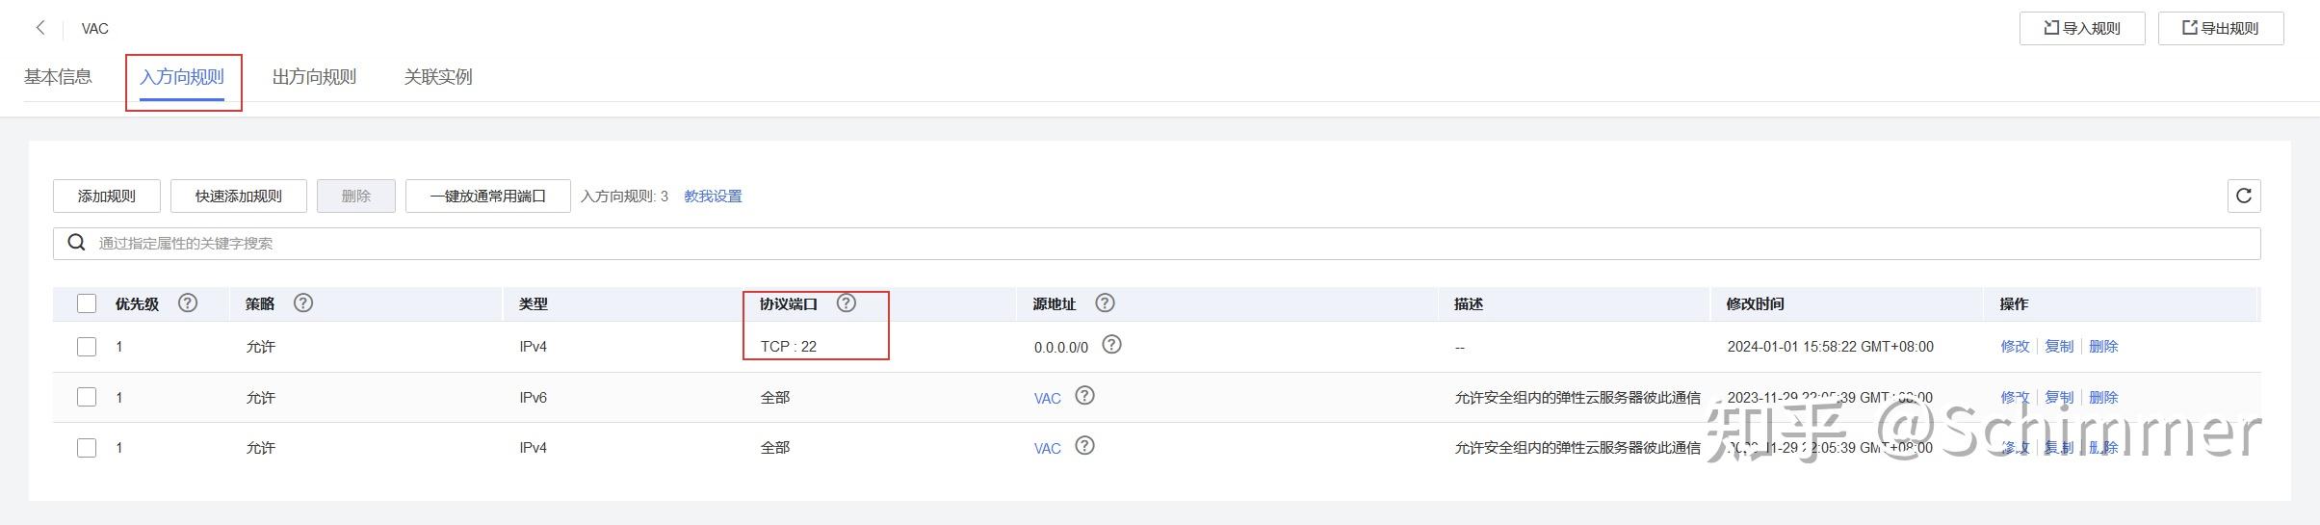This screenshot has height=525, width=2320.
Task: Click help icon next to 策略 header
Action: pyautogui.click(x=303, y=303)
